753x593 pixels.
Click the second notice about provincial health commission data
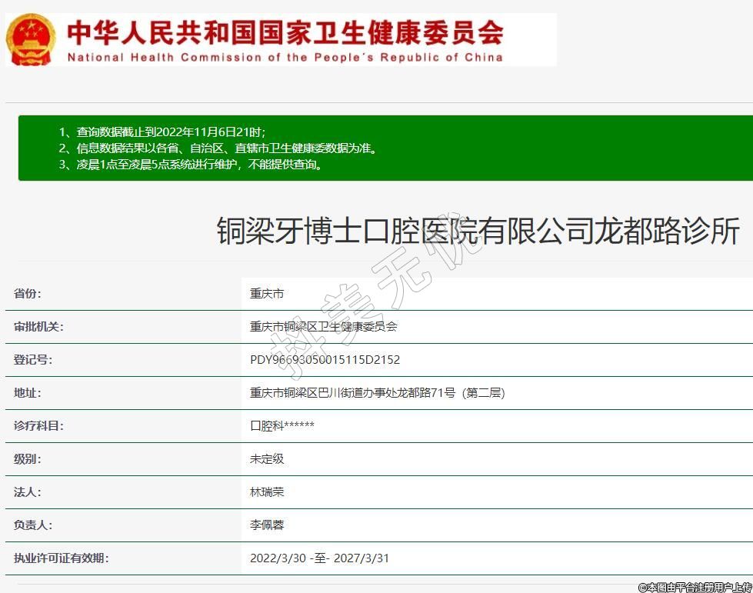coord(218,148)
